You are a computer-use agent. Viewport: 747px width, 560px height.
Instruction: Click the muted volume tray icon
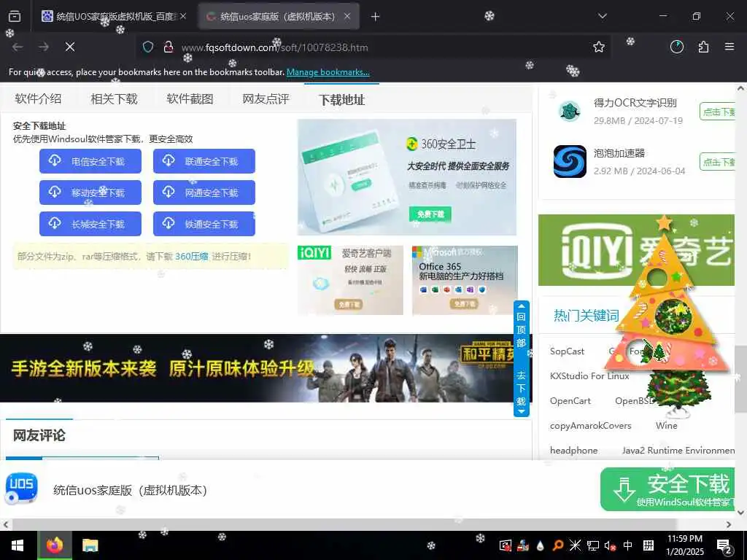click(610, 545)
